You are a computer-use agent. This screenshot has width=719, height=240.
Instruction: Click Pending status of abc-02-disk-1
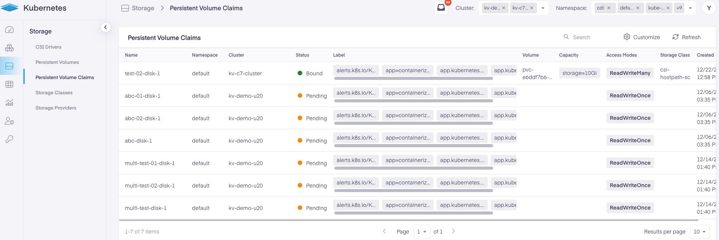(x=312, y=118)
